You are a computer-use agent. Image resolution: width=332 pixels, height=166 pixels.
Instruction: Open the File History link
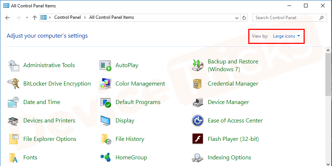130,139
